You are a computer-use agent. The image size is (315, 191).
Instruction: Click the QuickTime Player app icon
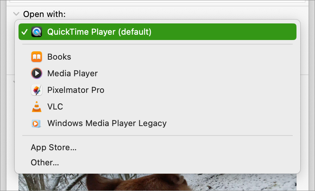coord(37,32)
